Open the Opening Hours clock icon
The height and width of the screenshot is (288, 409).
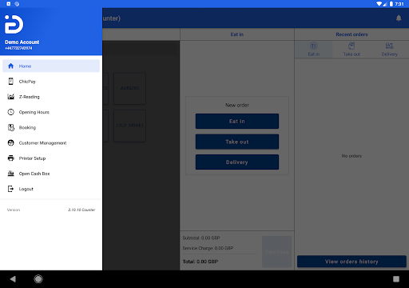tap(11, 112)
